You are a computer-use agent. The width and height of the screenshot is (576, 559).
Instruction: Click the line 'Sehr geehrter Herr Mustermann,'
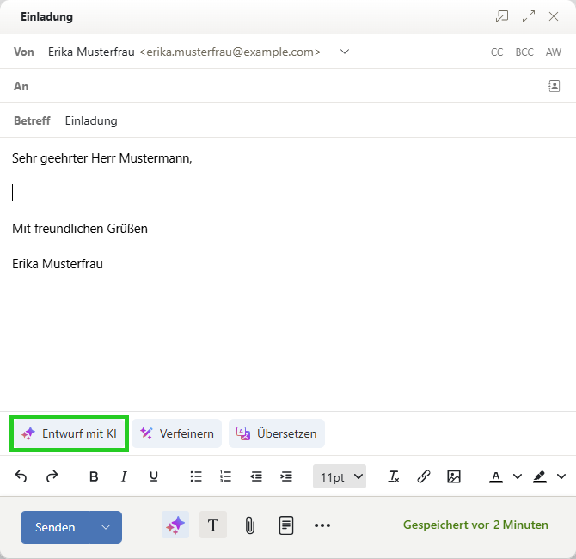102,158
